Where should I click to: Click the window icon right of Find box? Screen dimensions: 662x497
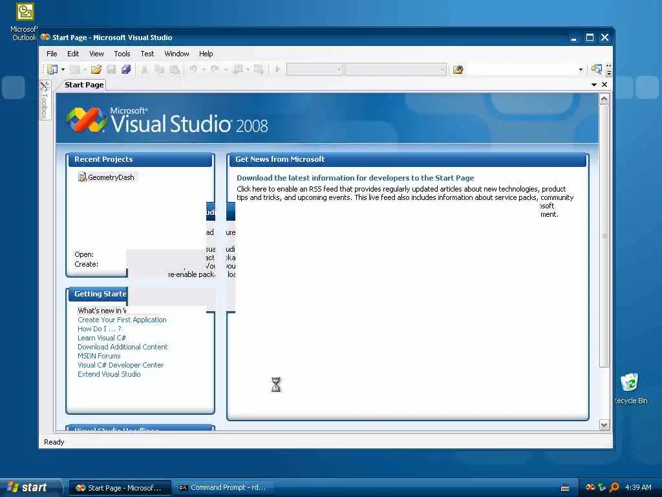pos(596,69)
